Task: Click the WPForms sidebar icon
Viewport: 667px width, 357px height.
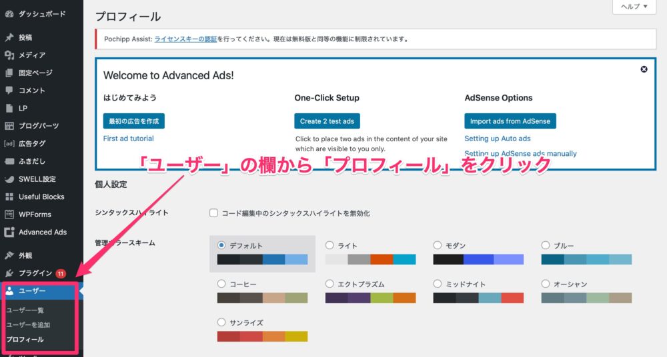Action: [9, 214]
